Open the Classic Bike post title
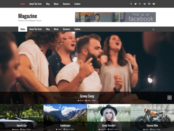Viewport: 174px width, 131px height. [152, 126]
